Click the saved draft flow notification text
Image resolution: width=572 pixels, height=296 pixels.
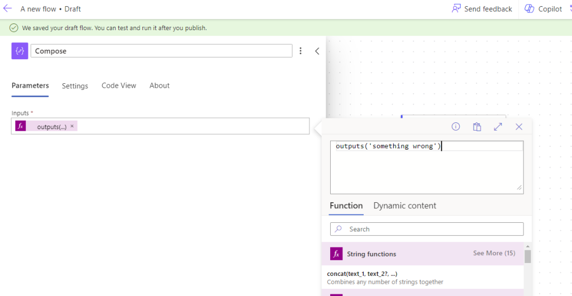[115, 28]
